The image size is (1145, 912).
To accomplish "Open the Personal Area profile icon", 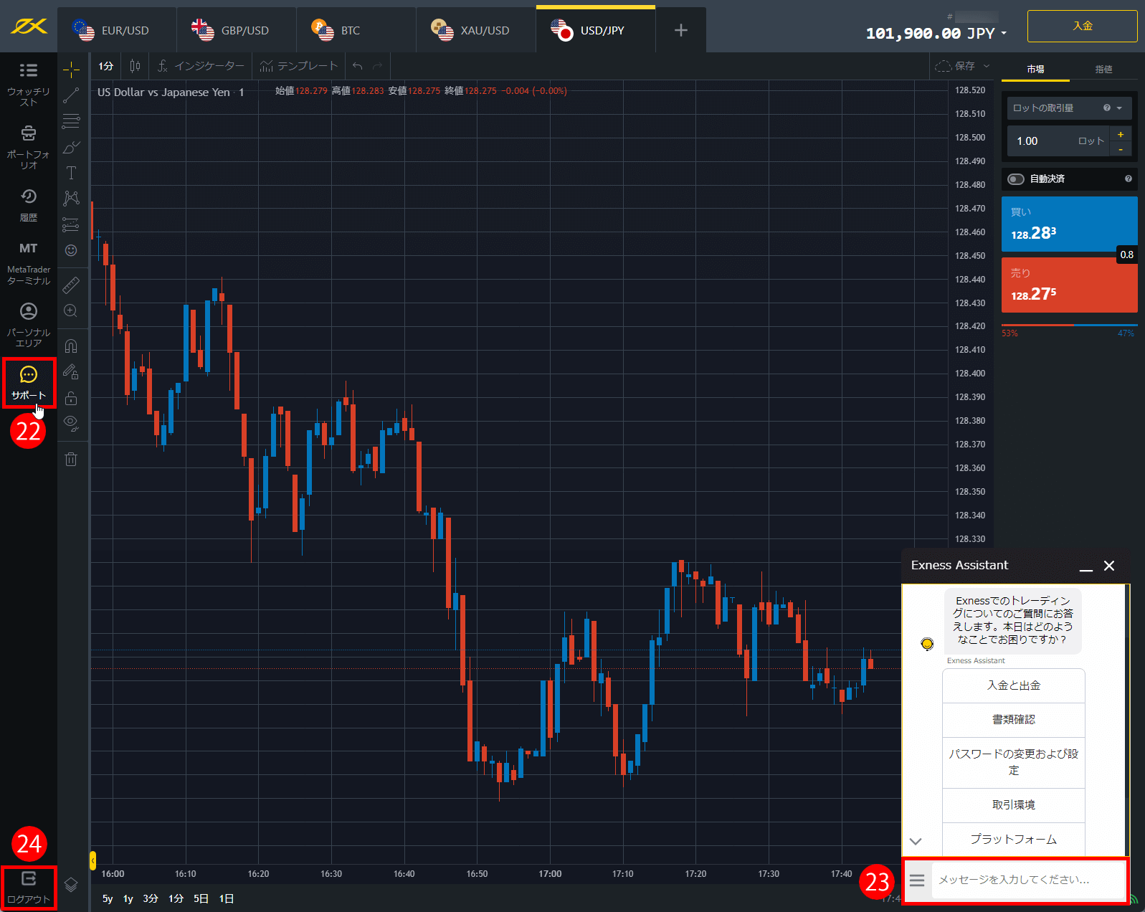I will (x=28, y=311).
